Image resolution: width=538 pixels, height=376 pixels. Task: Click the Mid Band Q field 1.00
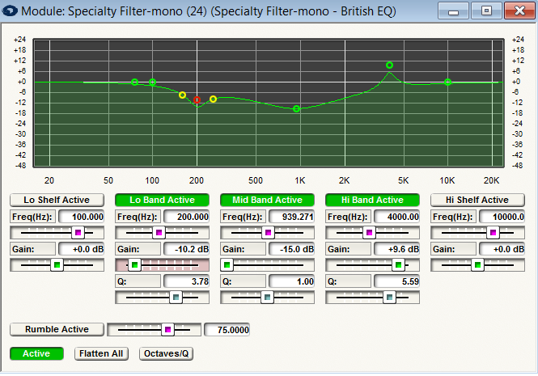pos(291,281)
